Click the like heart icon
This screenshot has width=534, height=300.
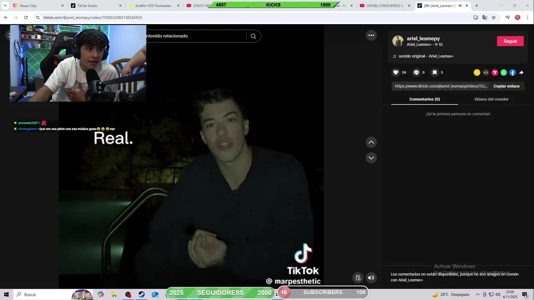tap(396, 72)
